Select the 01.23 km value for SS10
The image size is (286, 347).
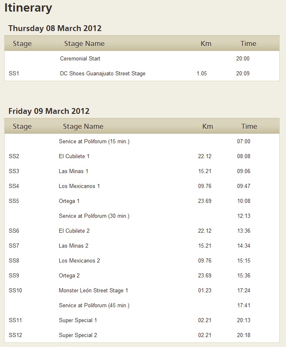pyautogui.click(x=205, y=291)
